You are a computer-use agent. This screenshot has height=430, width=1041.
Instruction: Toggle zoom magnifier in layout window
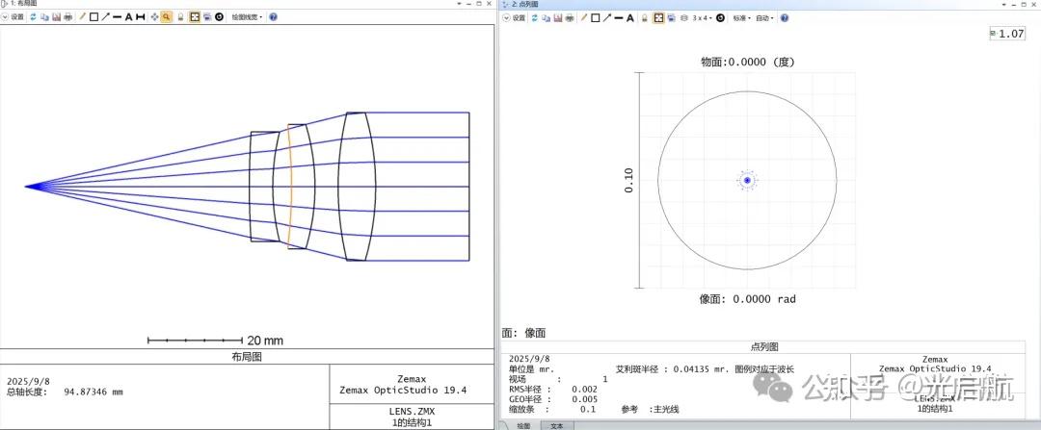point(166,17)
